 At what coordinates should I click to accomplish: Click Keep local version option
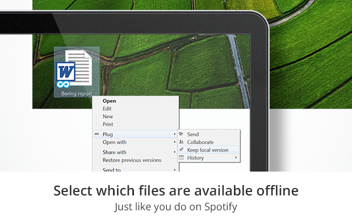coord(208,150)
